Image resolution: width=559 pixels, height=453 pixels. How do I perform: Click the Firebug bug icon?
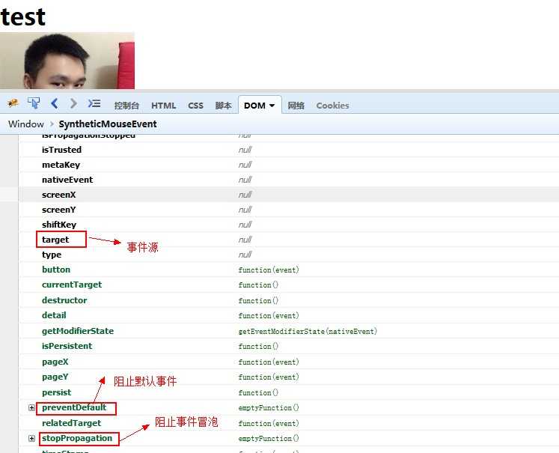pos(13,103)
